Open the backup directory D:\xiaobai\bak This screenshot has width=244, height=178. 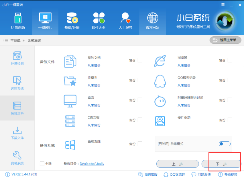point(92,164)
